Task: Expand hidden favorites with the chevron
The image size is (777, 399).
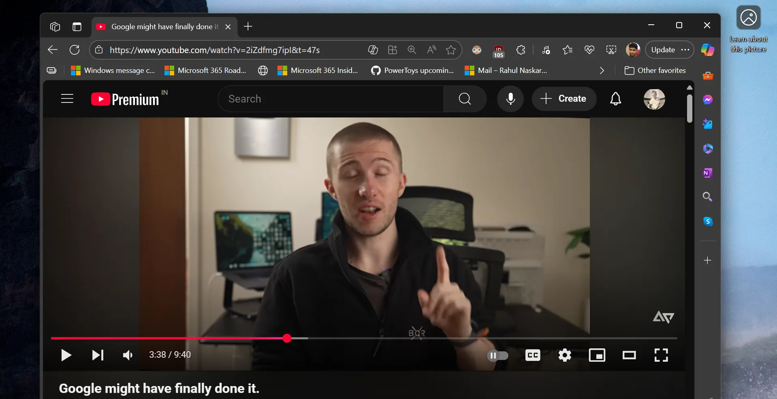Action: 602,70
